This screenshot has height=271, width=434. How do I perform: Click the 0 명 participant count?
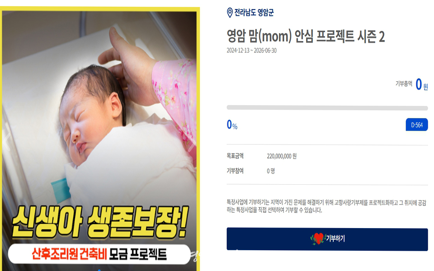click(271, 171)
